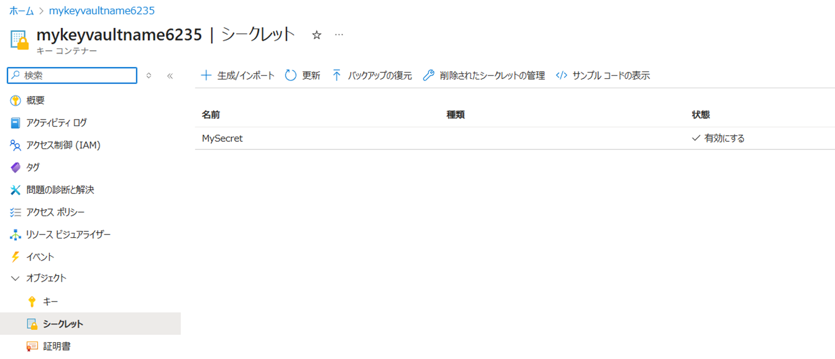Image resolution: width=835 pixels, height=359 pixels.
Task: Click the アクセス ポリシー checklist icon
Action: (x=15, y=212)
